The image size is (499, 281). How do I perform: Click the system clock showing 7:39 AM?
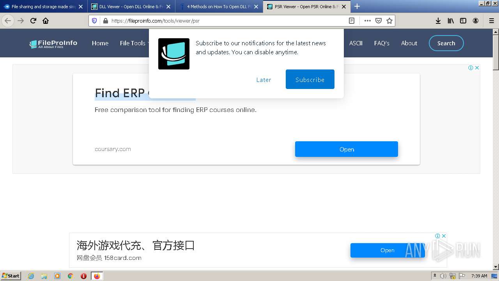click(x=479, y=276)
